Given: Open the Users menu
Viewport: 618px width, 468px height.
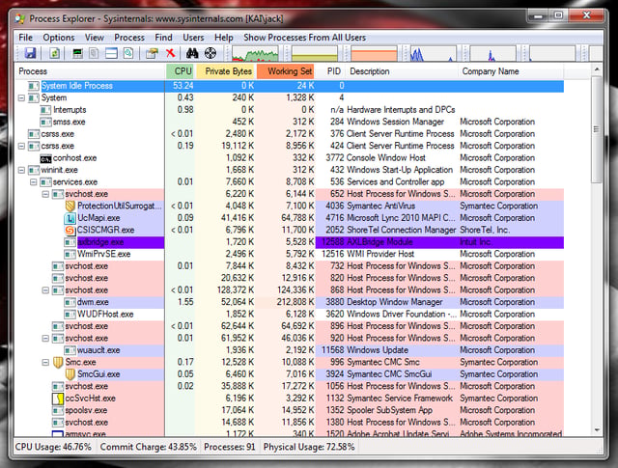Looking at the screenshot, I should click(x=193, y=38).
